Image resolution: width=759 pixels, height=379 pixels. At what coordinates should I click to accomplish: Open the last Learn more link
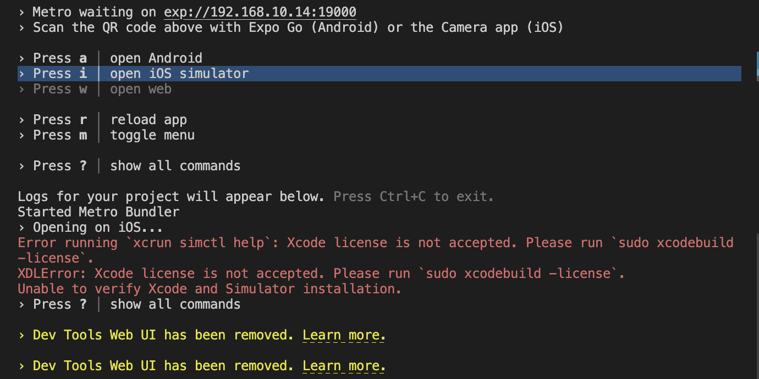(x=344, y=366)
